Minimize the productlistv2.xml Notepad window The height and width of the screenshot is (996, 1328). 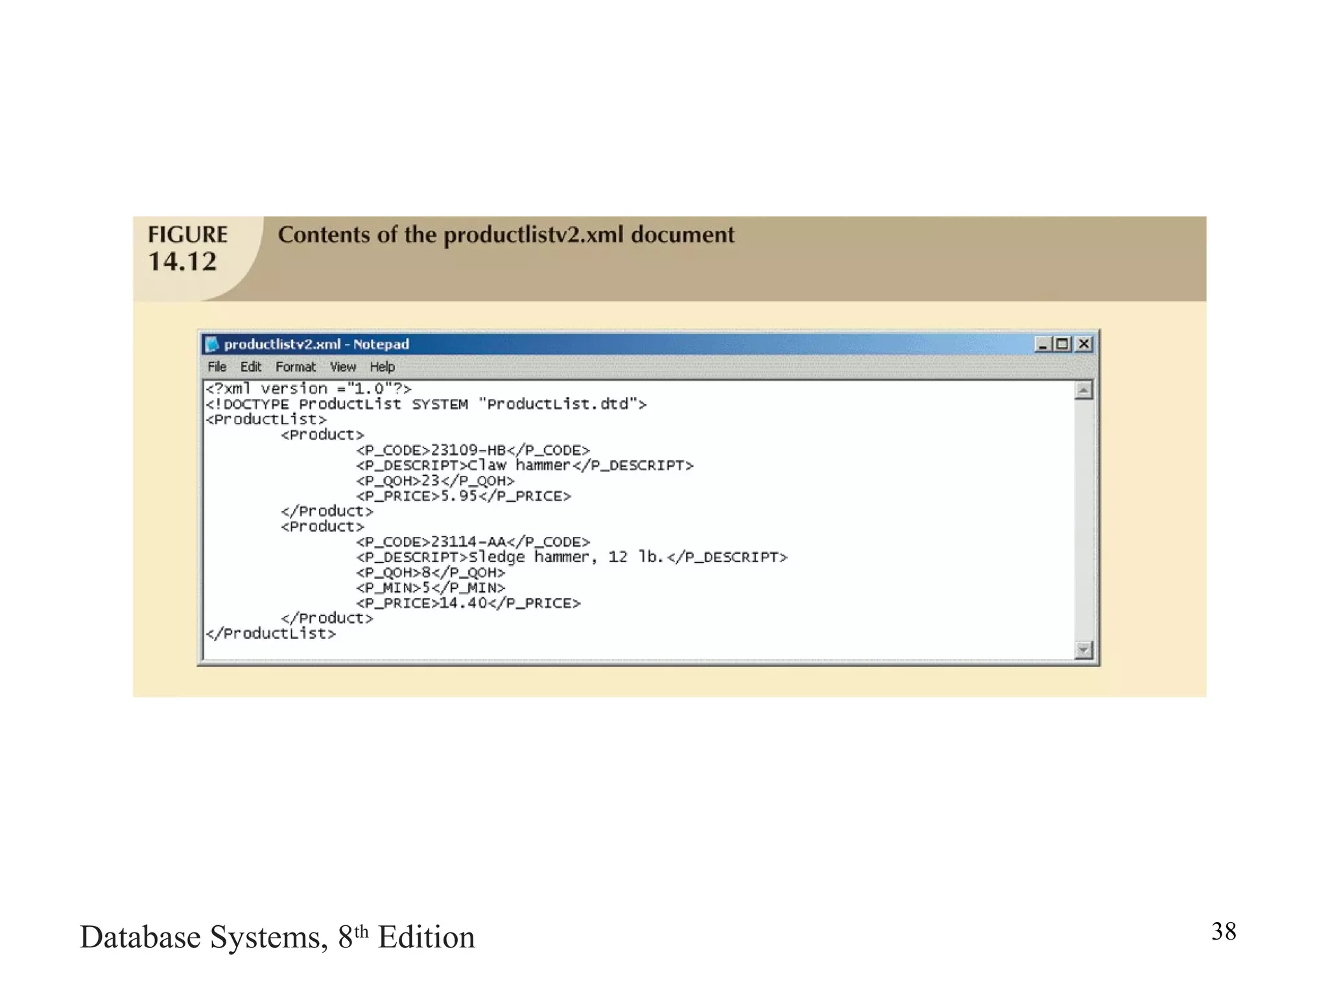[1042, 344]
